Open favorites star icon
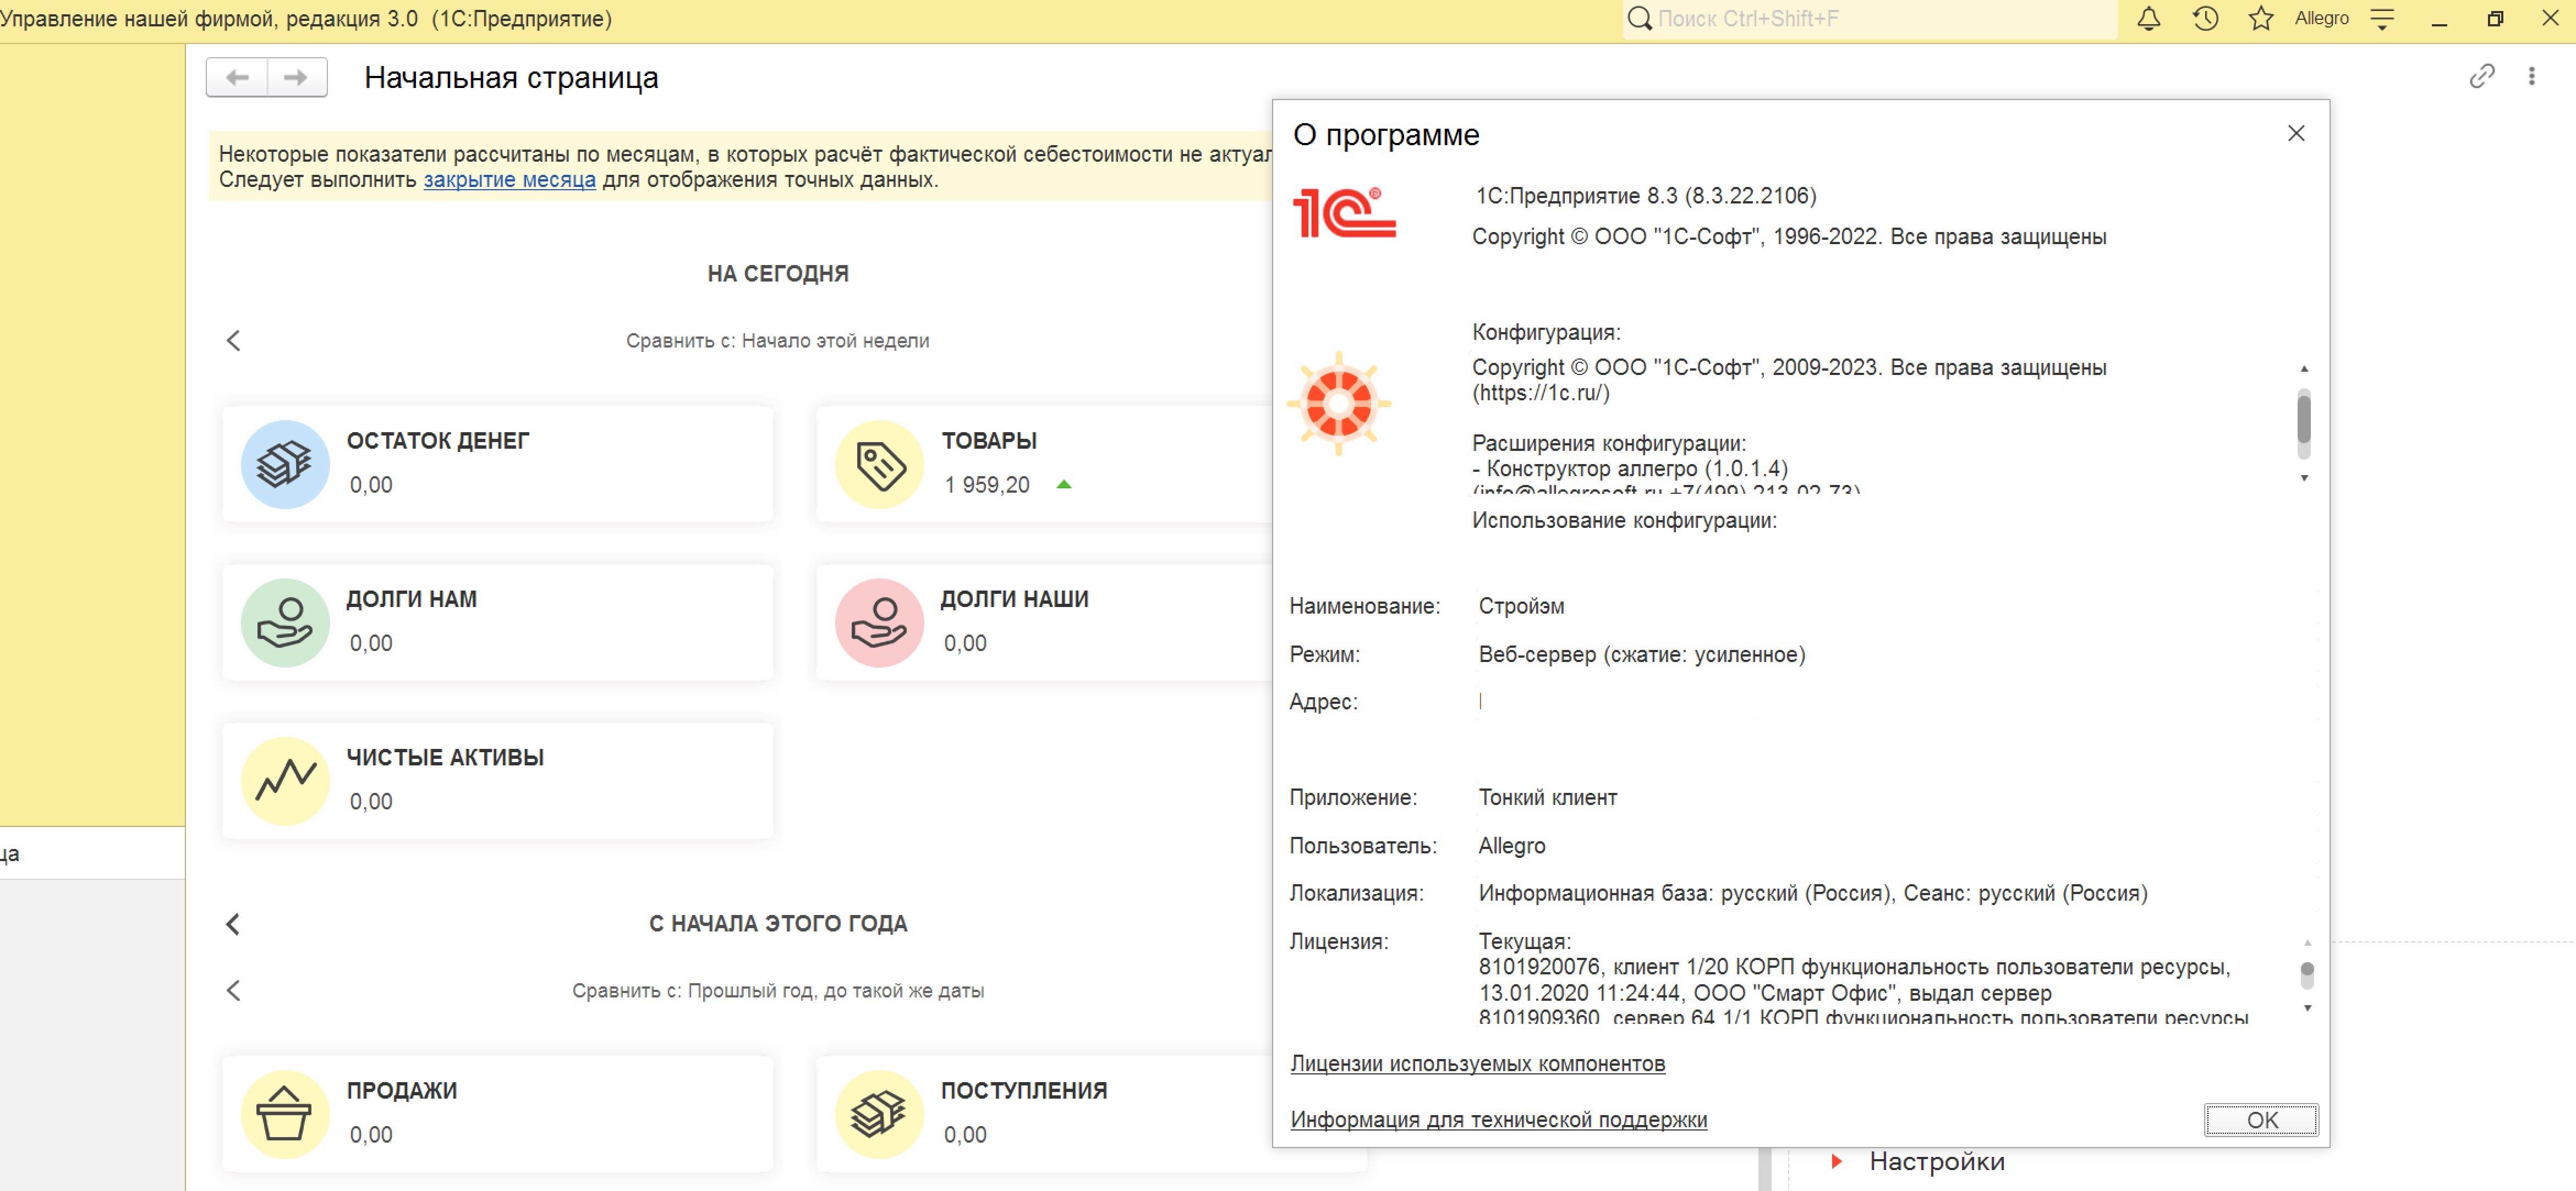Screen dimensions: 2576x1191 pyautogui.click(x=2261, y=18)
